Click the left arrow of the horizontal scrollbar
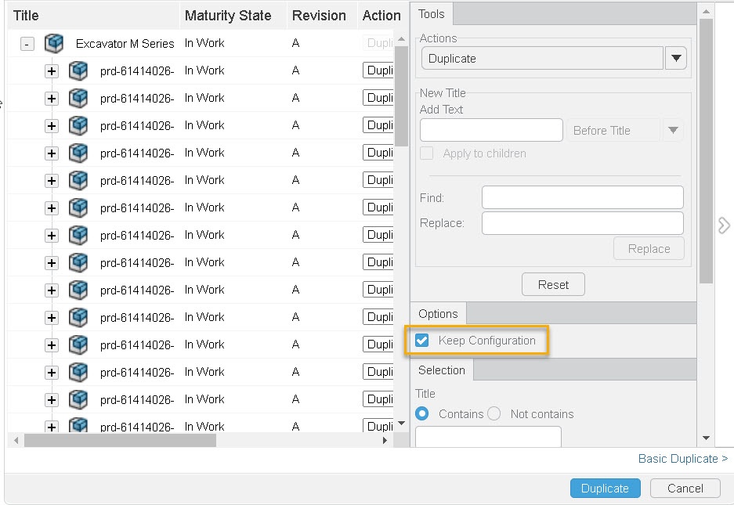This screenshot has width=734, height=505. tap(16, 441)
